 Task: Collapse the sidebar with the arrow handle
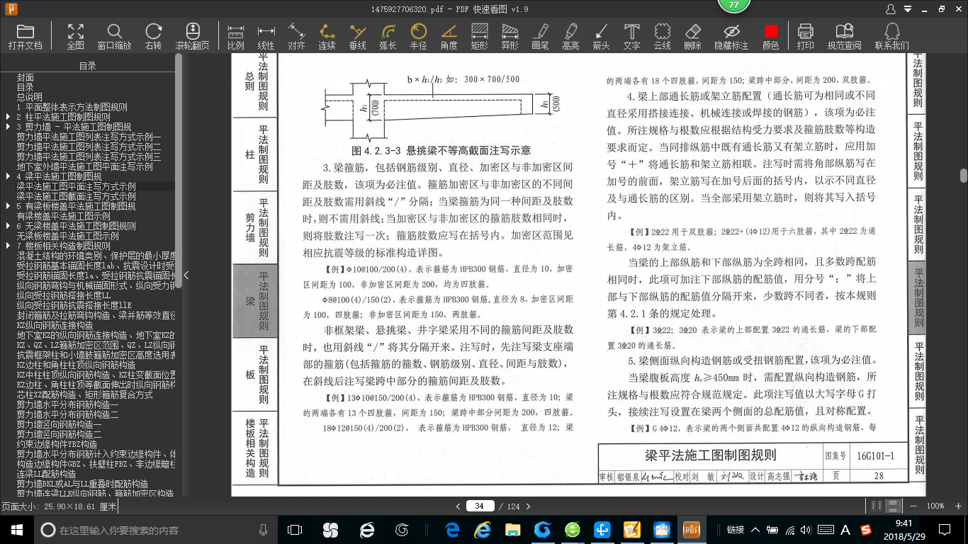(x=186, y=275)
